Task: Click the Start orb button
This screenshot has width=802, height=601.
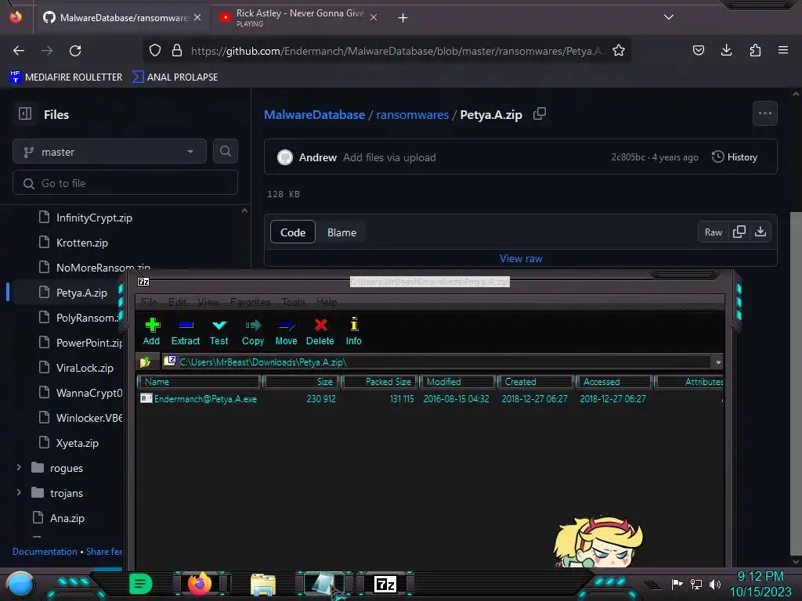Action: tap(20, 585)
